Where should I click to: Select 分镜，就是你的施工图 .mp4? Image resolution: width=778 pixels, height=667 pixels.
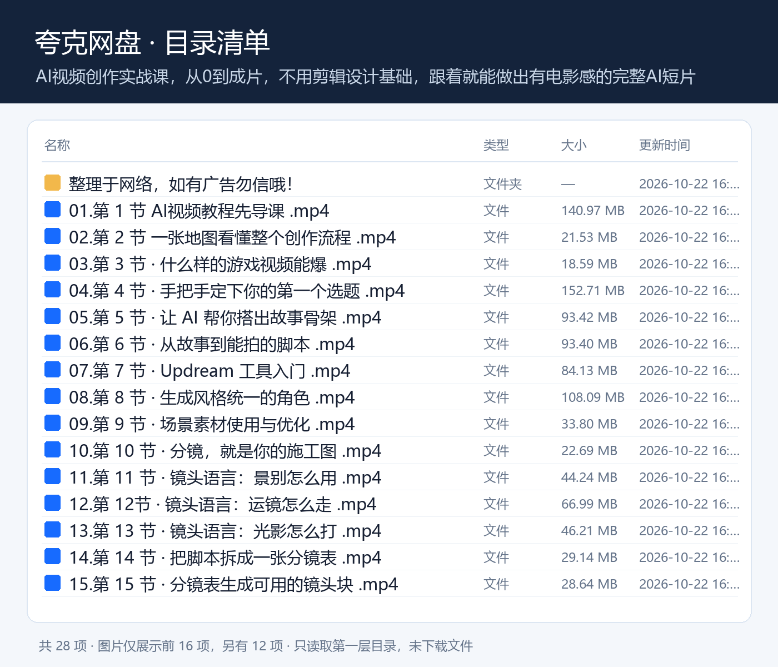276,451
